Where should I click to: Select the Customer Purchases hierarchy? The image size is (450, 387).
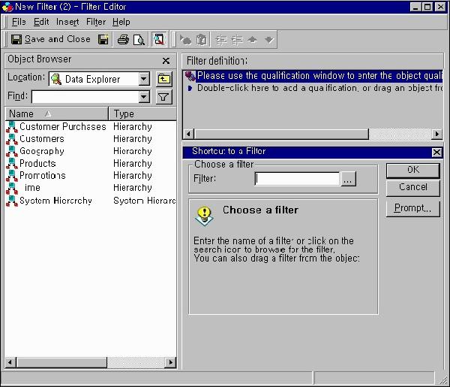(62, 127)
